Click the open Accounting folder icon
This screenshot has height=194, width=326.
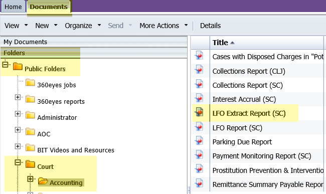[43, 181]
